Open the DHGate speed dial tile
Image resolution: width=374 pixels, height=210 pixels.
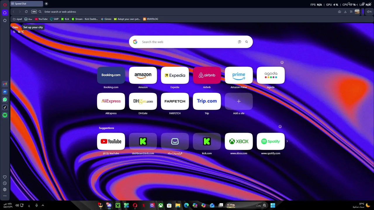143,101
